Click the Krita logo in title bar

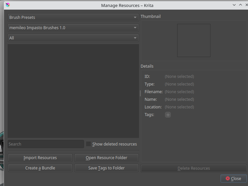8,5
